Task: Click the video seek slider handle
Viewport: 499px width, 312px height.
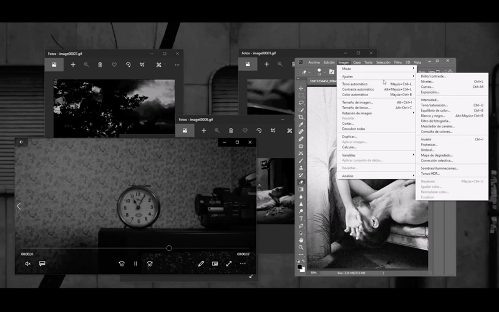Action: click(x=169, y=248)
